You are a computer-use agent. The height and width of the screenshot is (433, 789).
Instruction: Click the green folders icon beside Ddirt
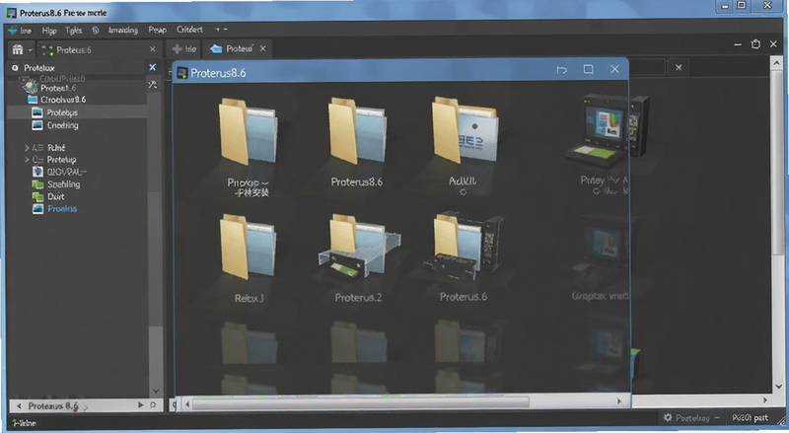pyautogui.click(x=37, y=196)
